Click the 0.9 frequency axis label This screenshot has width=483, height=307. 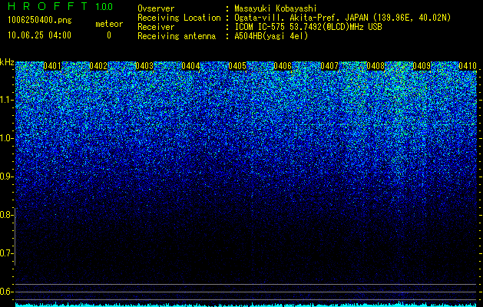[x=6, y=177]
